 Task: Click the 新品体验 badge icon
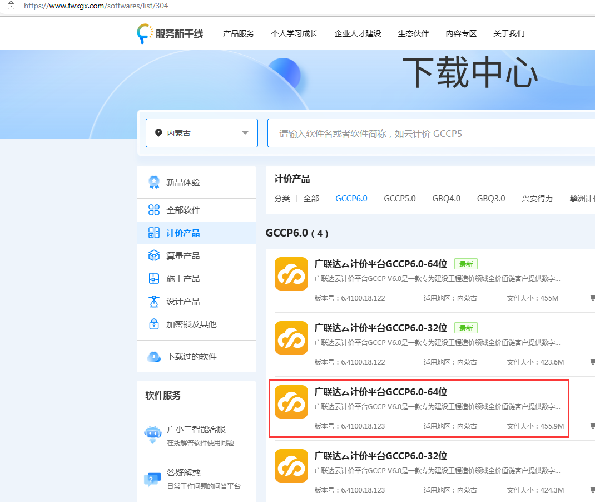pos(153,183)
